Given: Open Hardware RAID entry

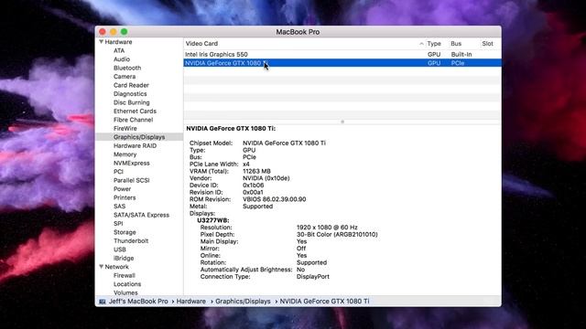Looking at the screenshot, I should [135, 146].
